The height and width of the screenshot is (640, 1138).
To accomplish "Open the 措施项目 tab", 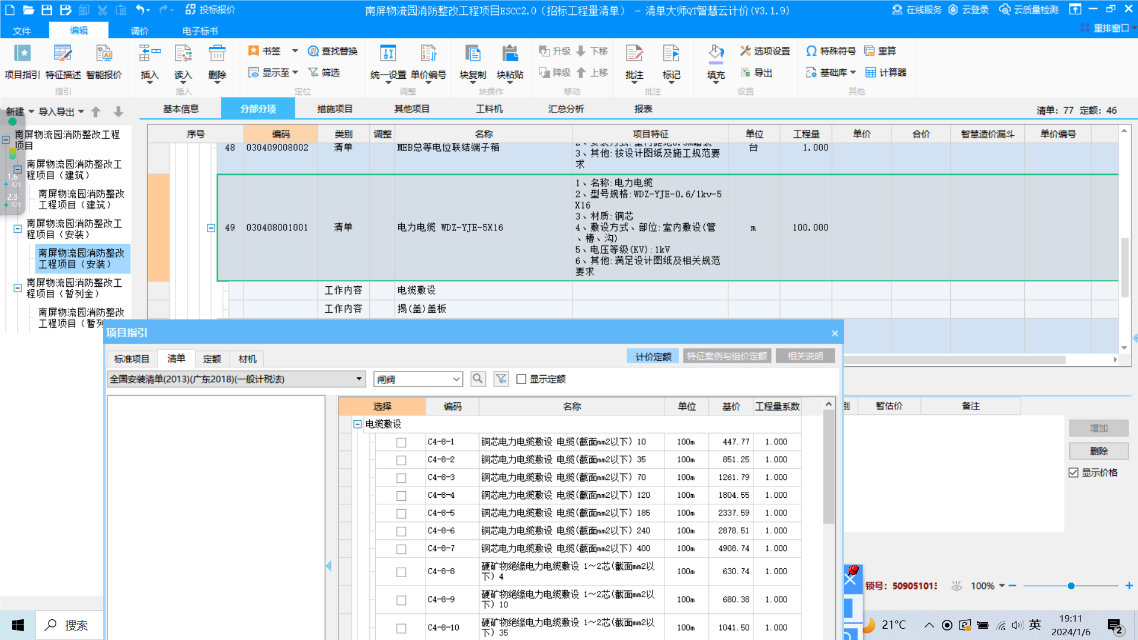I will 334,108.
